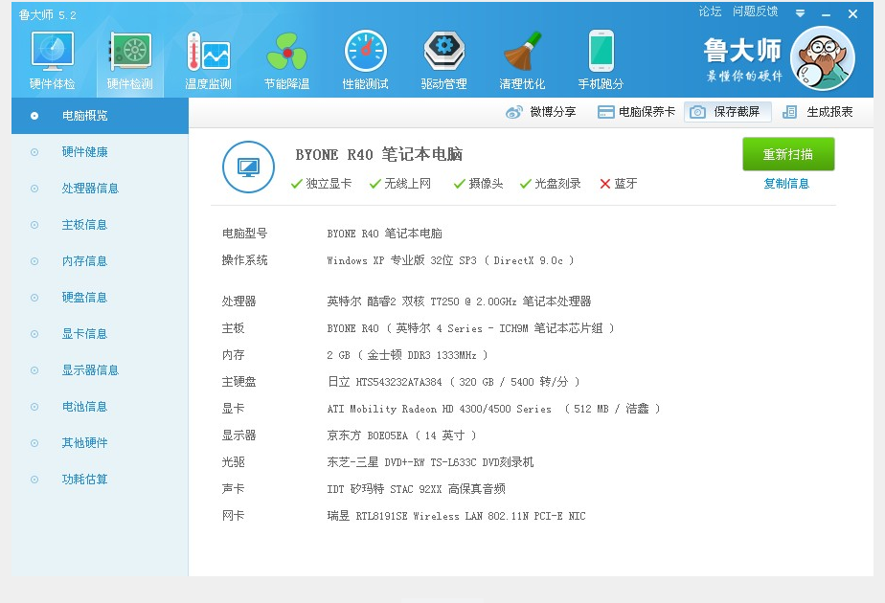
Task: Select the 温度监测 temperature monitor icon
Action: (x=208, y=54)
